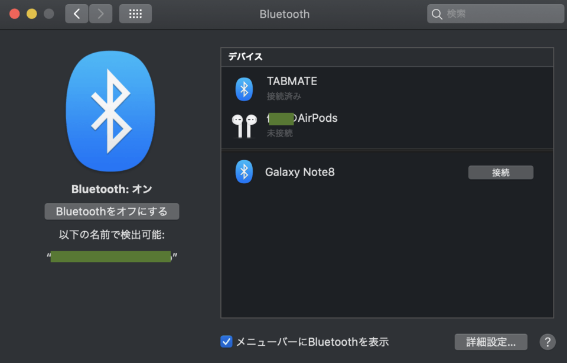Go forward with the right chevron
Image resolution: width=567 pixels, height=363 pixels.
click(x=100, y=14)
